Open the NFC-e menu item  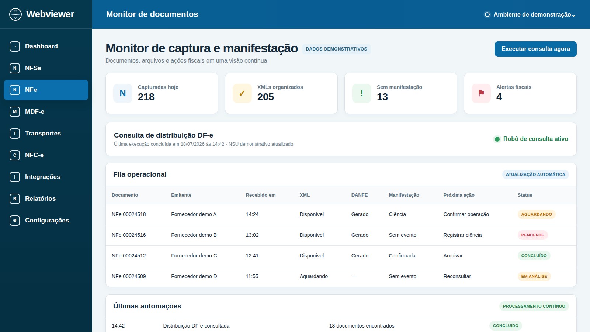pos(46,155)
